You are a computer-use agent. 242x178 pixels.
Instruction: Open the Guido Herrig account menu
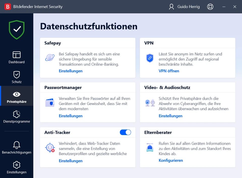coord(184,7)
